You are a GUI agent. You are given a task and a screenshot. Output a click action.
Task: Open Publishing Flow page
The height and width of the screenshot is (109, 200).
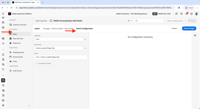pyautogui.click(x=18, y=52)
